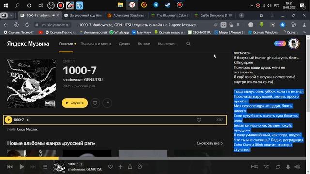Open Steam from the taskbar
The height and width of the screenshot is (174, 310).
click(168, 5)
